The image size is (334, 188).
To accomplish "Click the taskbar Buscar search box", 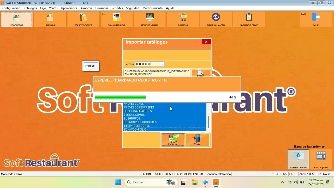I will (x=151, y=182).
